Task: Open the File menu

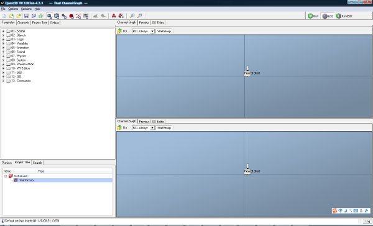Action: (3, 9)
